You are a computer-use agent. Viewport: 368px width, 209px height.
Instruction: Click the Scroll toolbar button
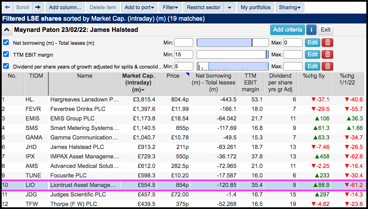coord(22,7)
